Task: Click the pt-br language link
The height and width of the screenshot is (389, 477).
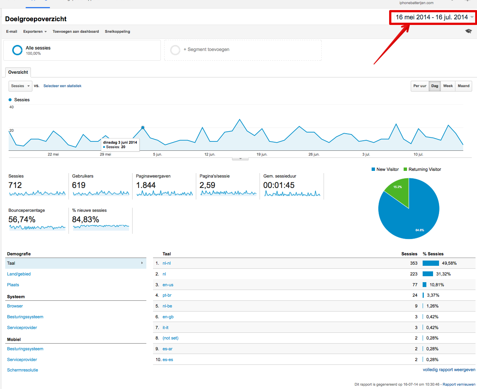Action: coord(167,295)
